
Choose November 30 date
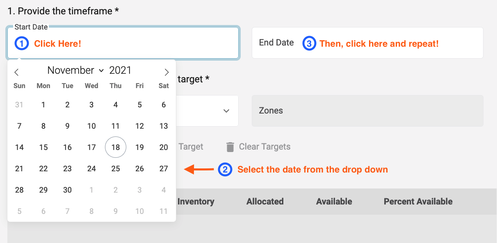click(68, 190)
